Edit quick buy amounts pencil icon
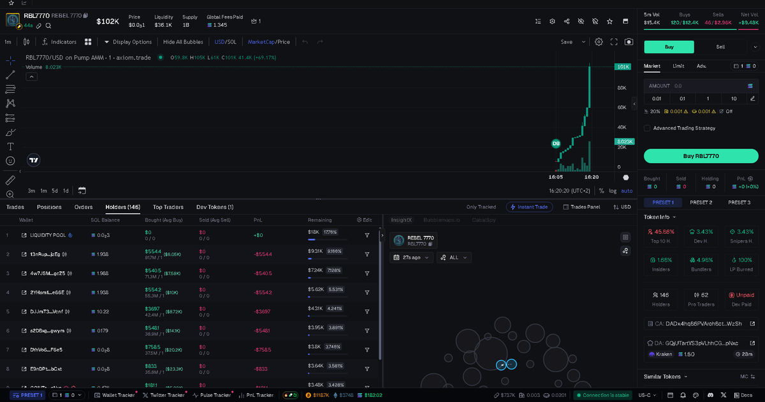Image resolution: width=765 pixels, height=402 pixels. 753,98
